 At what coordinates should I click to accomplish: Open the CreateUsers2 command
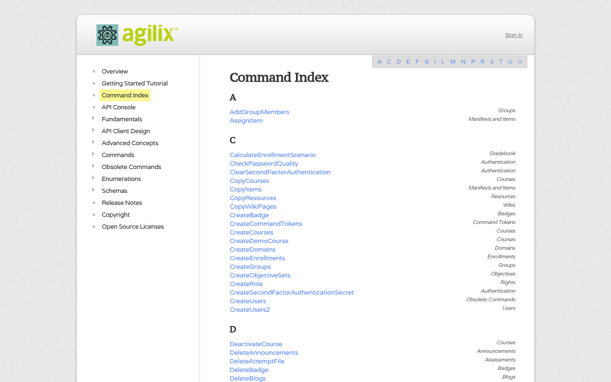250,309
